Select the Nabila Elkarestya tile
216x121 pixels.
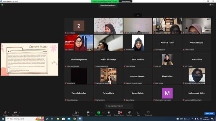[x=108, y=59]
